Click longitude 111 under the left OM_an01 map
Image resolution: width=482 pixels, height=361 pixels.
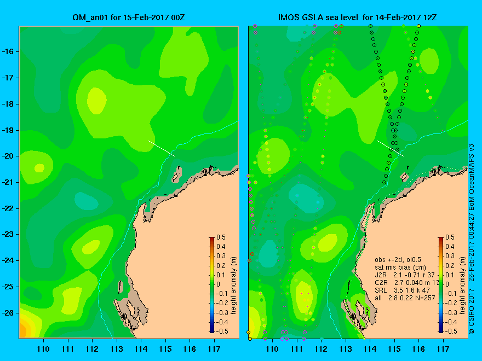point(67,349)
